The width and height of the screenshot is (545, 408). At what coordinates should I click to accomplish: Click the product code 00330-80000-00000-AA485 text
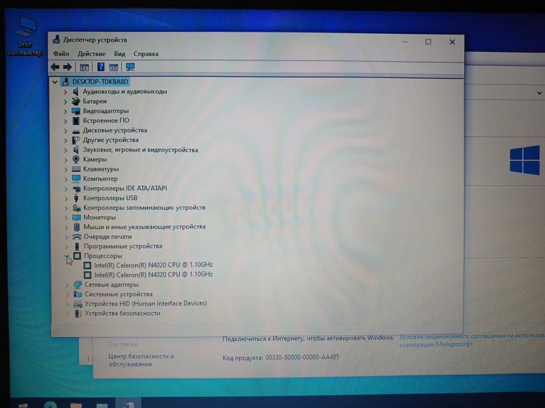pyautogui.click(x=302, y=357)
